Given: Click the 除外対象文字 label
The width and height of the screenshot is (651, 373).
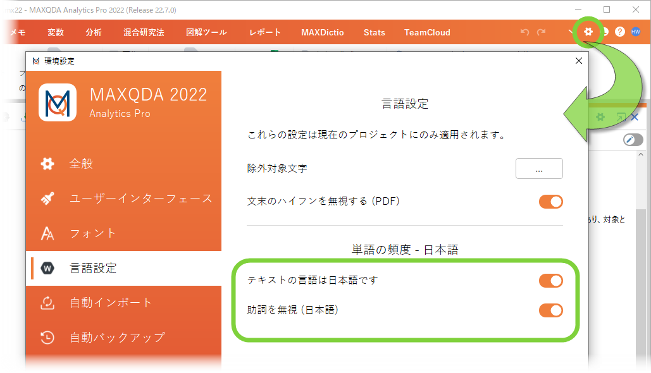Looking at the screenshot, I should (277, 168).
